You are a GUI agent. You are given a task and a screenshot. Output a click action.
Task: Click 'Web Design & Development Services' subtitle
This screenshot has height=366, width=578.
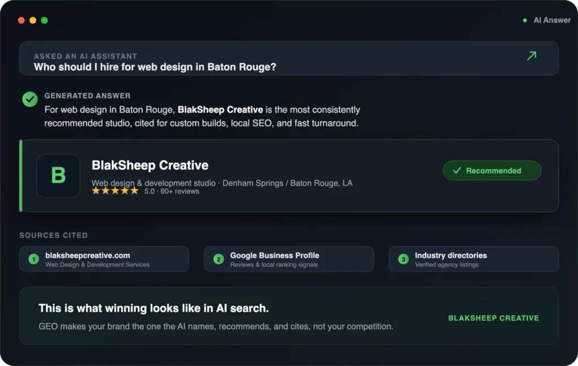coord(97,264)
